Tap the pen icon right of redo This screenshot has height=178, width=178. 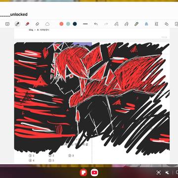pos(116,24)
